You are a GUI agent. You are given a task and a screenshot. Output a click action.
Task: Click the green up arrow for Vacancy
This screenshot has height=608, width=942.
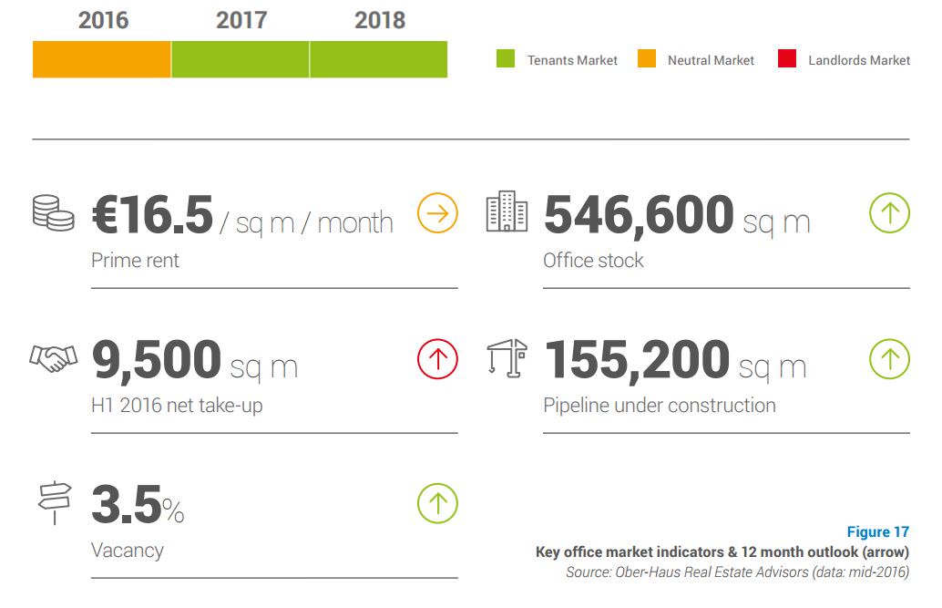point(437,503)
